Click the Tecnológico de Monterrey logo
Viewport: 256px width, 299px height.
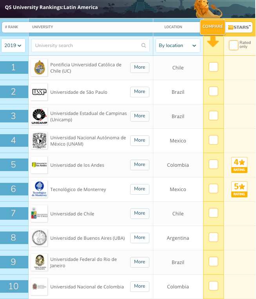tap(39, 189)
